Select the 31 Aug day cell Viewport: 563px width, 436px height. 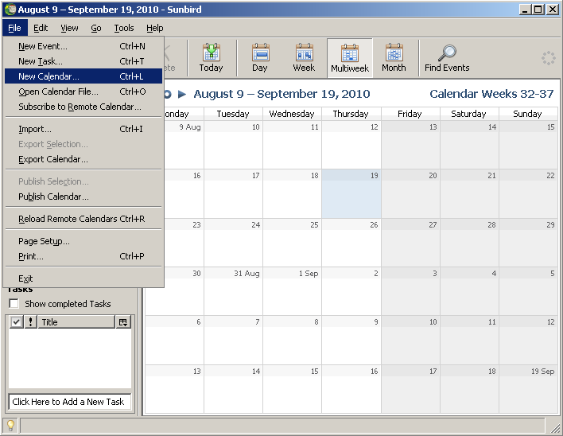[233, 292]
